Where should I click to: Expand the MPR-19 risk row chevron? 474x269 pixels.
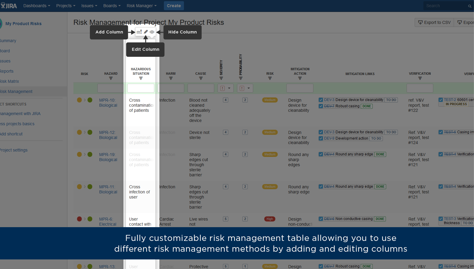click(x=85, y=155)
